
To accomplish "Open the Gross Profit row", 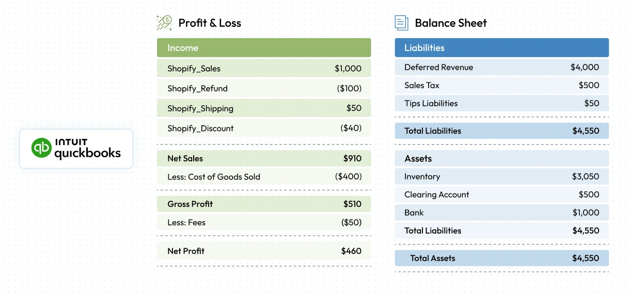I will 263,204.
